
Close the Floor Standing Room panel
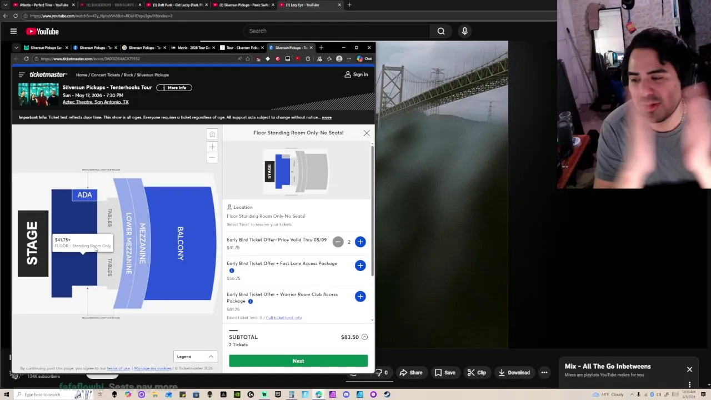[367, 133]
